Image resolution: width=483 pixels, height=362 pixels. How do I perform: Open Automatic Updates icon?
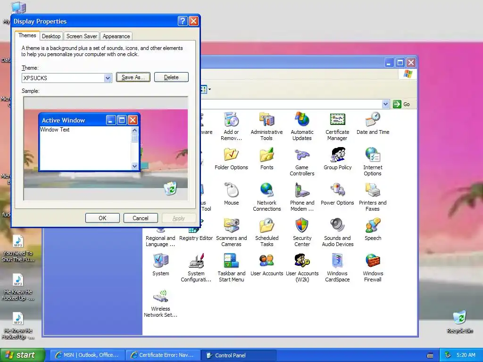302,126
